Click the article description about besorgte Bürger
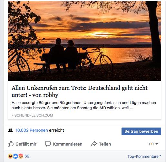166x162 pixels. click(x=84, y=105)
